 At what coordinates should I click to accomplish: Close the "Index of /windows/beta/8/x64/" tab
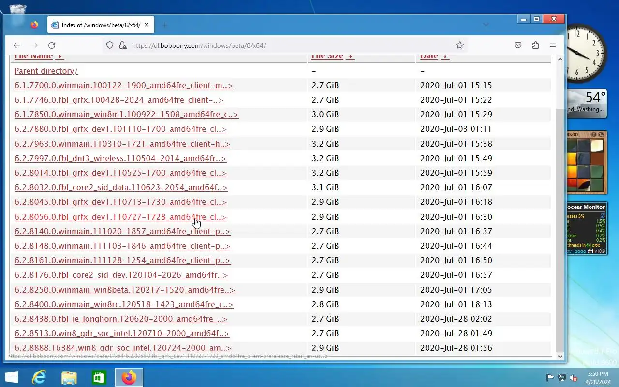(147, 25)
